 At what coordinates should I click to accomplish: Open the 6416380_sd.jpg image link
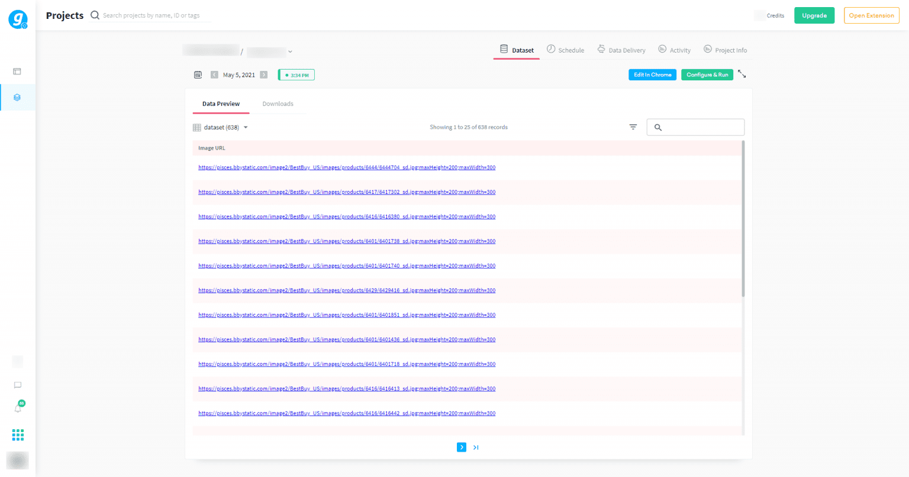point(347,217)
